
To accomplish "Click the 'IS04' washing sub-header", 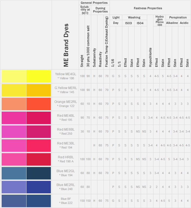I will (140, 23).
